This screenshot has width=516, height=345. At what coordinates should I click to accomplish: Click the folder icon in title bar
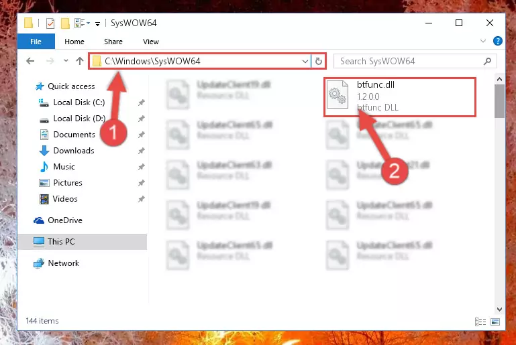tap(29, 23)
